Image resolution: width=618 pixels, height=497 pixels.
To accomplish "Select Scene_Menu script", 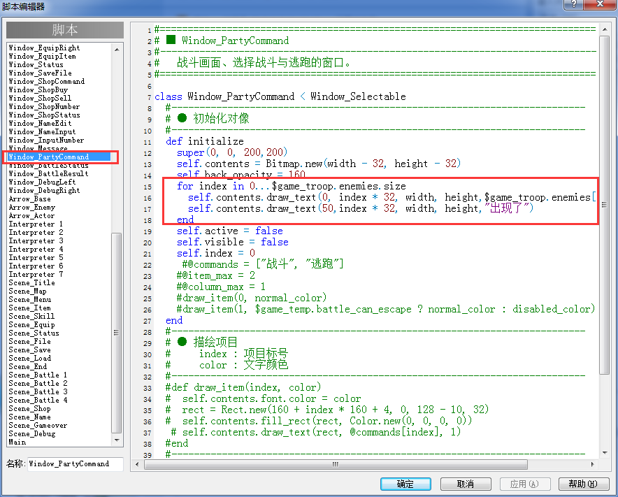I will [x=30, y=300].
